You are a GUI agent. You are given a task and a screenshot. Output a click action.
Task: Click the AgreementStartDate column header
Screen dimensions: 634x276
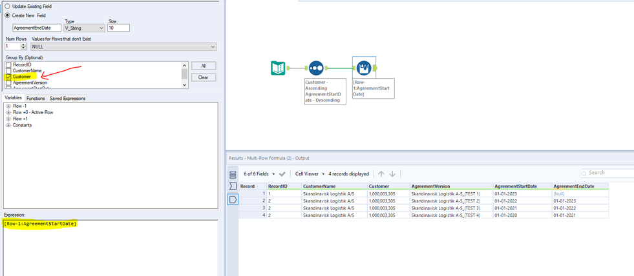pos(522,186)
